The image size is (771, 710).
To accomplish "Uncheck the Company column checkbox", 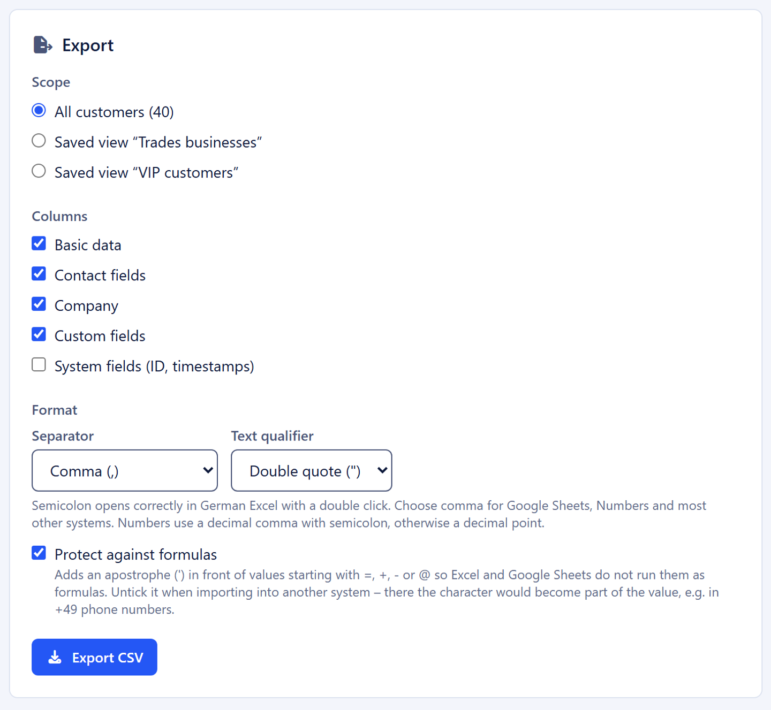I will pos(39,304).
